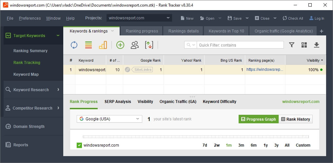Viewport: 333px width, 163px height.
Task: Open the Google (USA) search engine dropdown
Action: 109,119
